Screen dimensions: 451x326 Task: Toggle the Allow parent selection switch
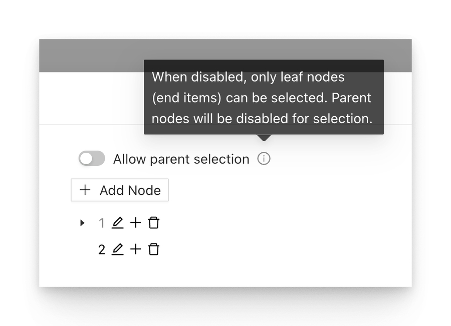92,159
